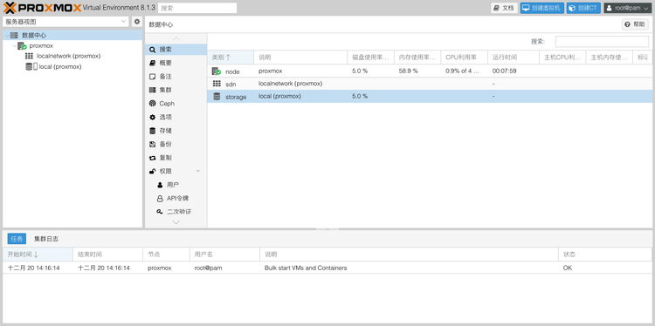Collapse the 权限 submenu arrow

point(198,172)
